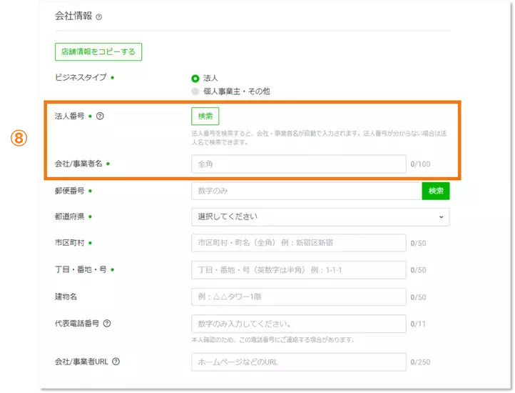Expand the 都道府県 dropdown
Viewport: 515px width, 393px height.
coord(320,217)
